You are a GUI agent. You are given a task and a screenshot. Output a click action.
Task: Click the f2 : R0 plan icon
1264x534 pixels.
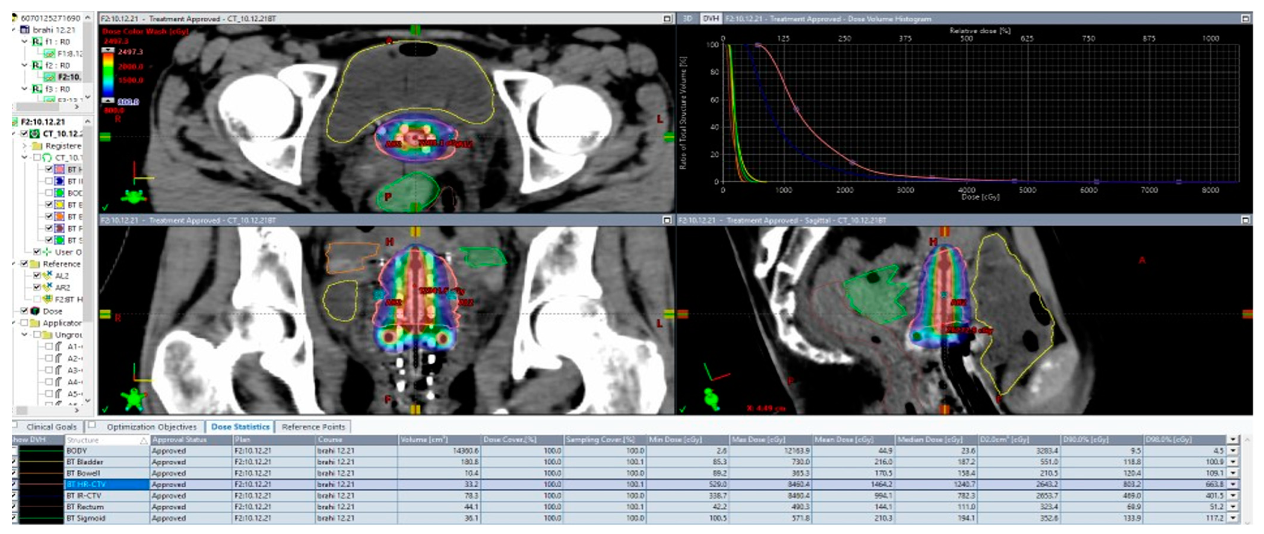click(x=37, y=65)
